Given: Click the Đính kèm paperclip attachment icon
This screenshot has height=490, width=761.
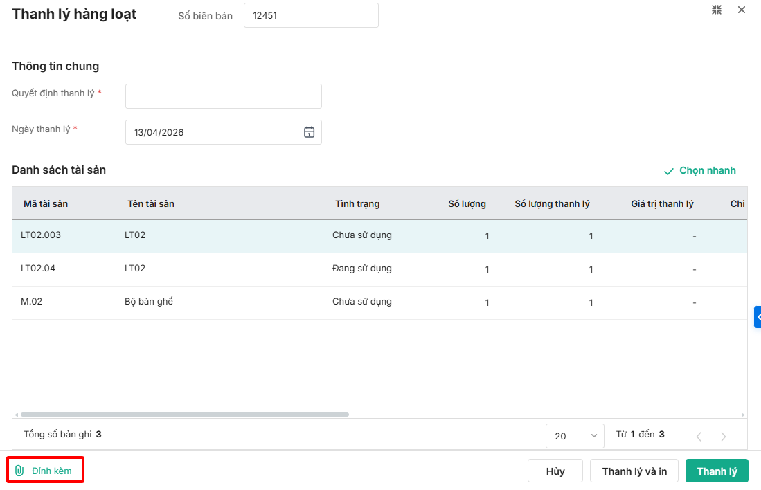Looking at the screenshot, I should (x=19, y=471).
